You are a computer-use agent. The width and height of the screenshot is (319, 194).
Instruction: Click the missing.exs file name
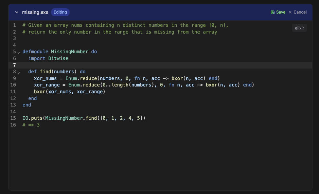(35, 12)
